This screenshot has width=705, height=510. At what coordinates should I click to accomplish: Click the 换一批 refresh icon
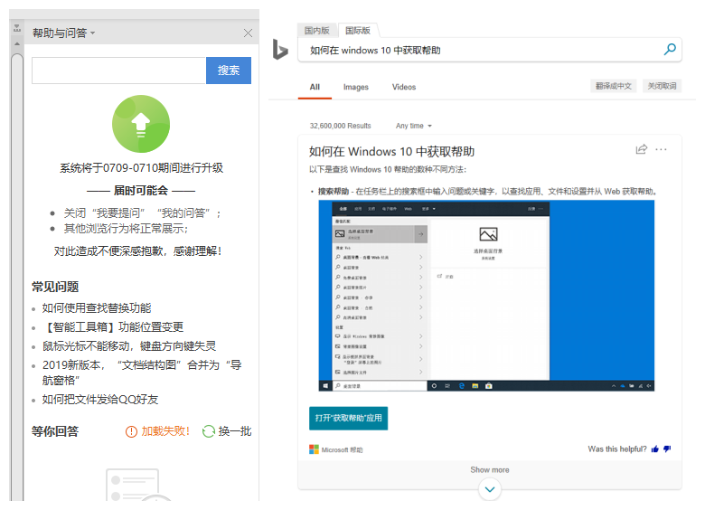point(209,431)
